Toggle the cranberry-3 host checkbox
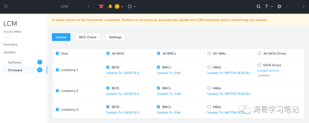 point(57,109)
